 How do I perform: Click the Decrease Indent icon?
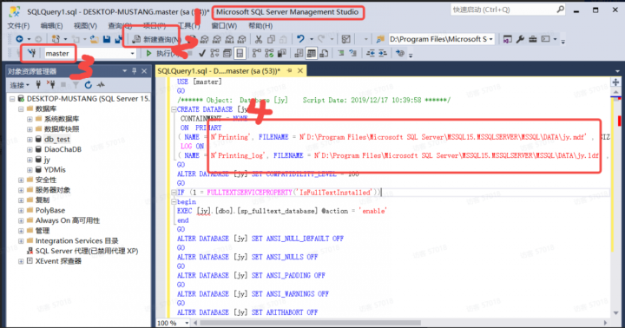(371, 53)
